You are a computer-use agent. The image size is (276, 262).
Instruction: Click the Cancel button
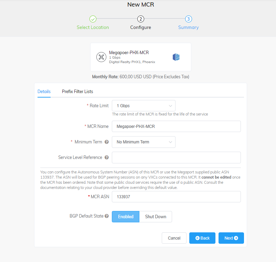tap(174, 238)
